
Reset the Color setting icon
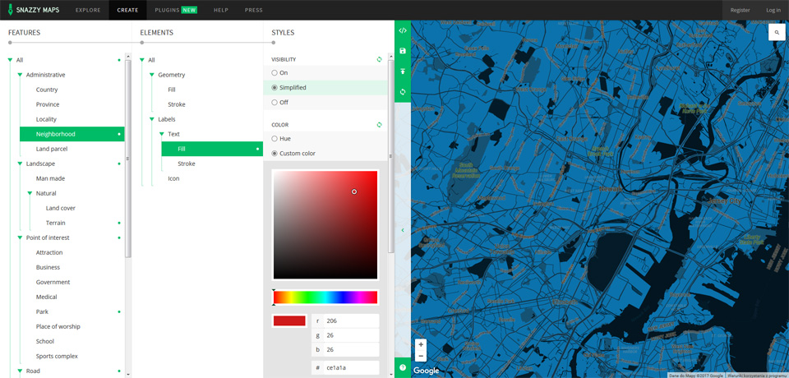coord(380,125)
